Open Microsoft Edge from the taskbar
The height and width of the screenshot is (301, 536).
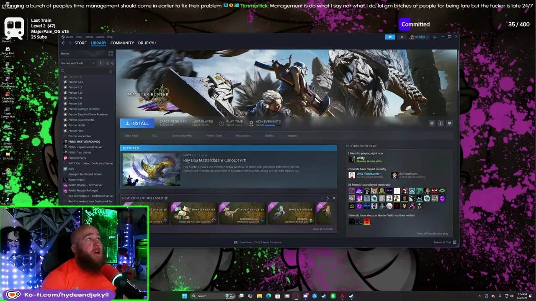[268, 296]
